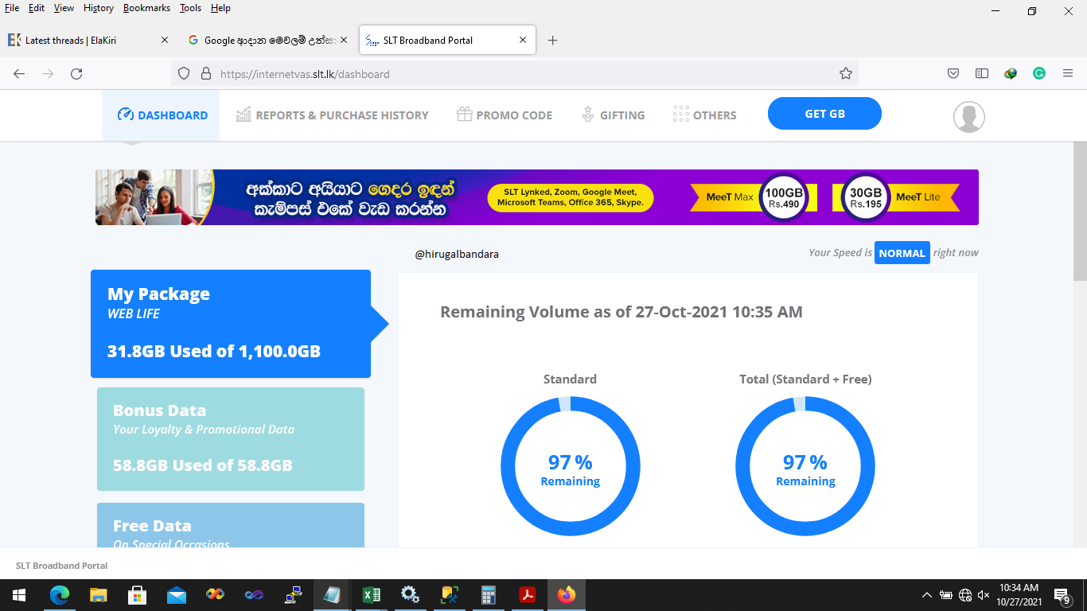Select the SLT Broadband Portal tab
Image resolution: width=1087 pixels, height=611 pixels.
pyautogui.click(x=447, y=40)
